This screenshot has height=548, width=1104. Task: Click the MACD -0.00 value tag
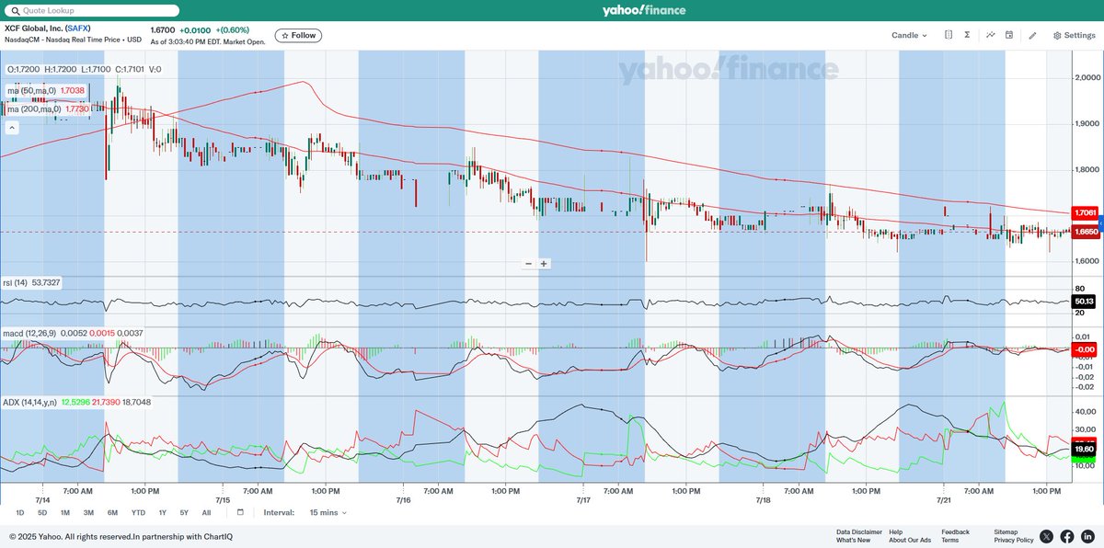coord(1085,348)
